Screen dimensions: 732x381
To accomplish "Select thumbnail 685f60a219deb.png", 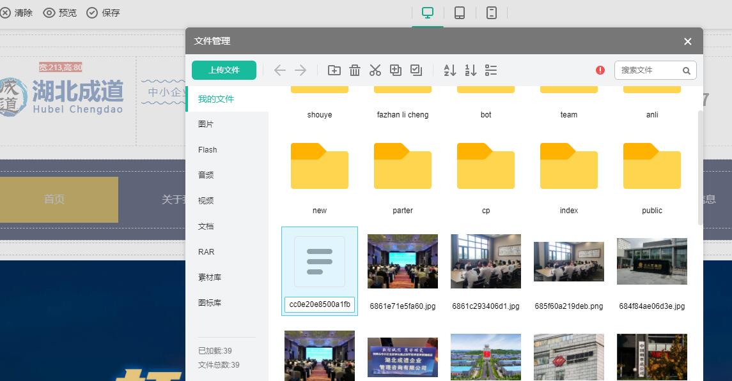I will pos(569,262).
